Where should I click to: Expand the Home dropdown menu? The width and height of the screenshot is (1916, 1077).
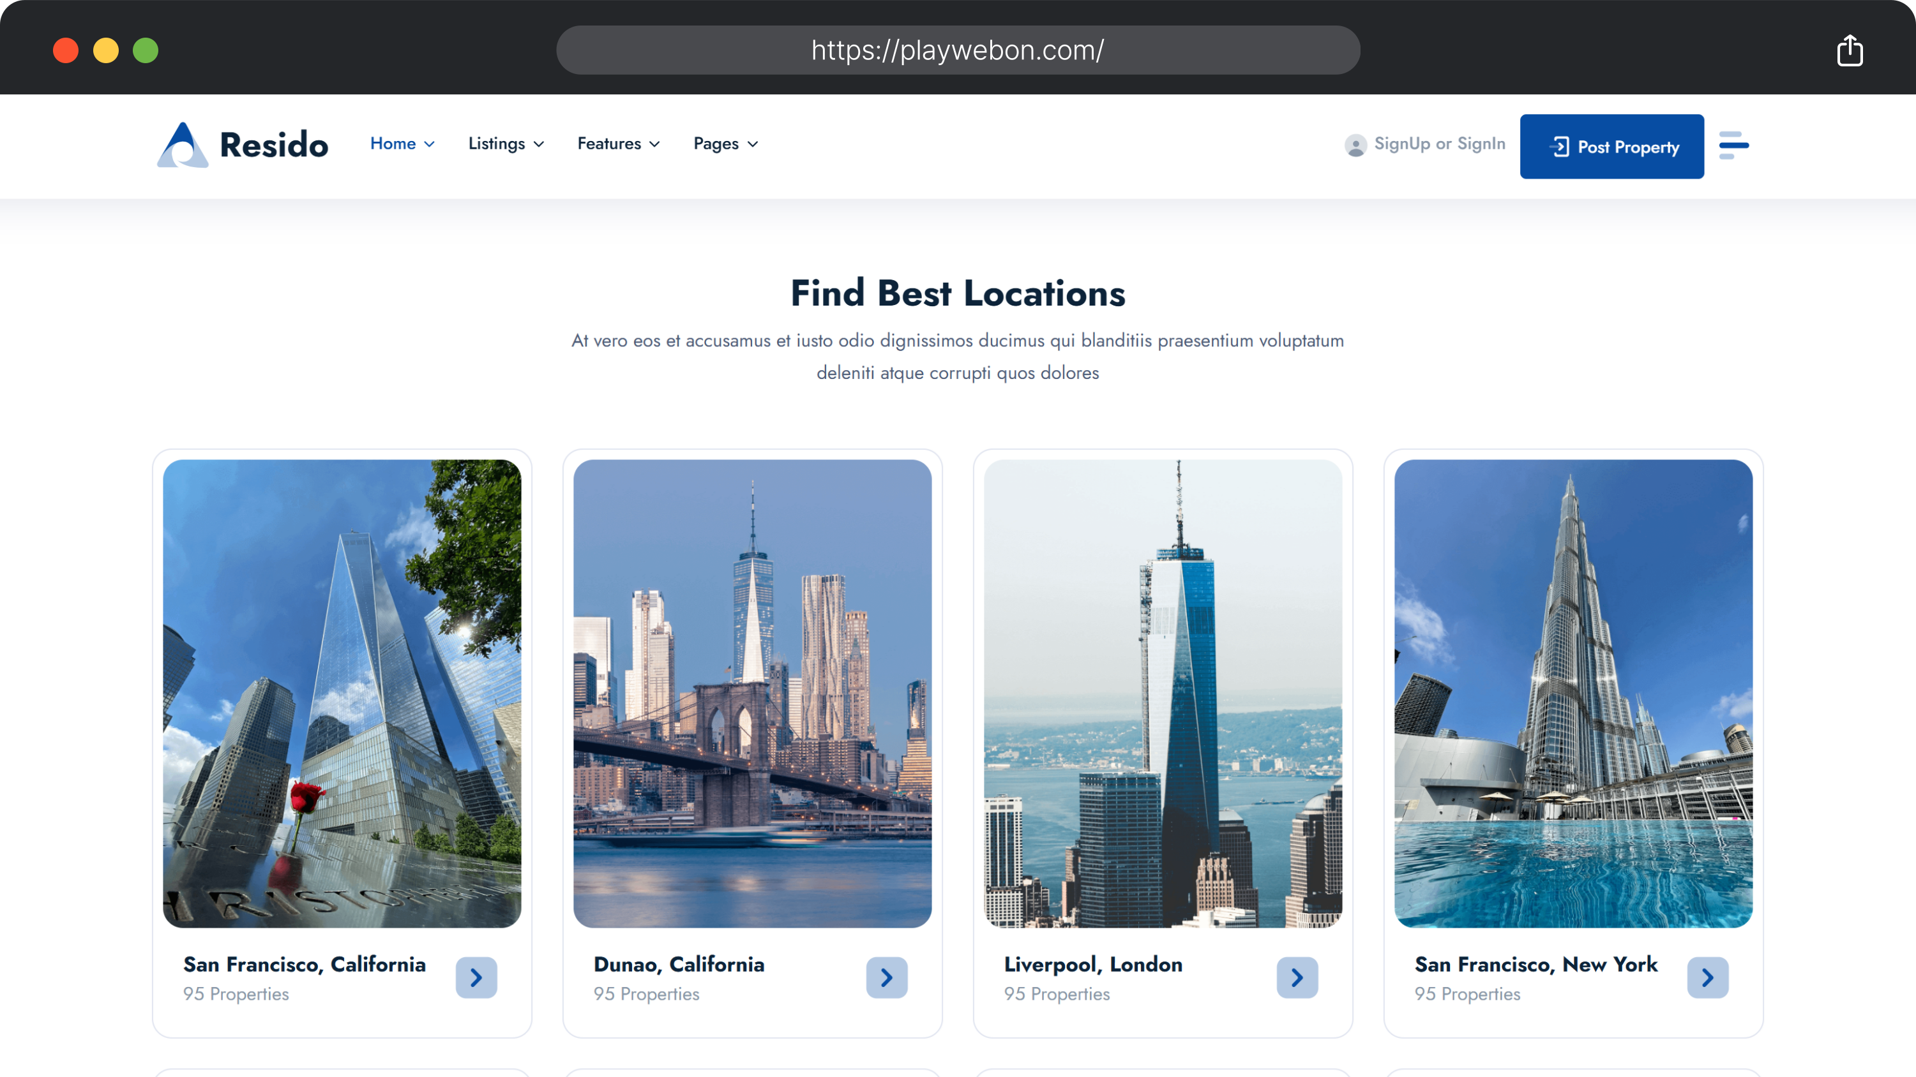pos(402,144)
